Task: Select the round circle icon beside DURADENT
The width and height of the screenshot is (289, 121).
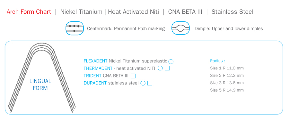Action: (143, 83)
